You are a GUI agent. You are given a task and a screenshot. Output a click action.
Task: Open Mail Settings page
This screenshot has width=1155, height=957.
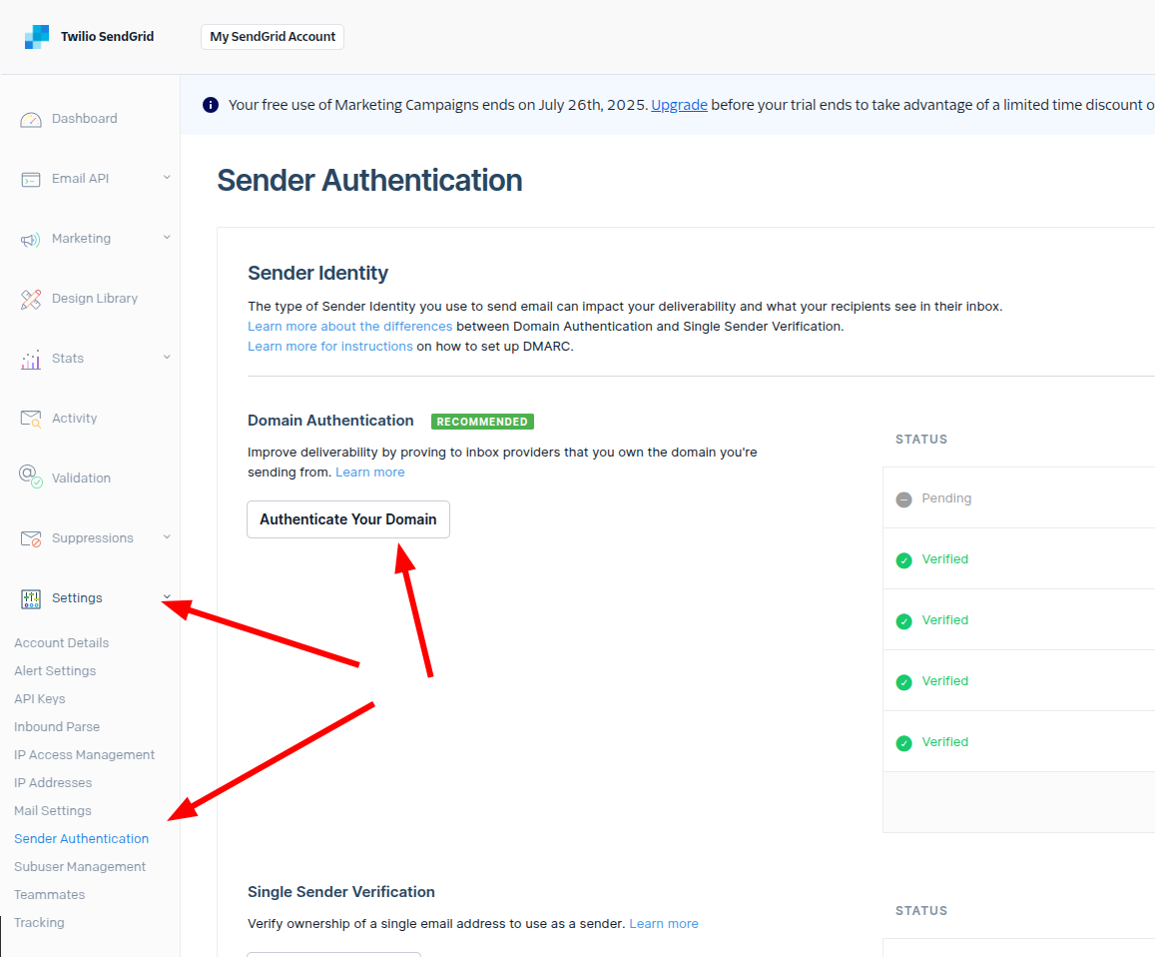coord(52,811)
